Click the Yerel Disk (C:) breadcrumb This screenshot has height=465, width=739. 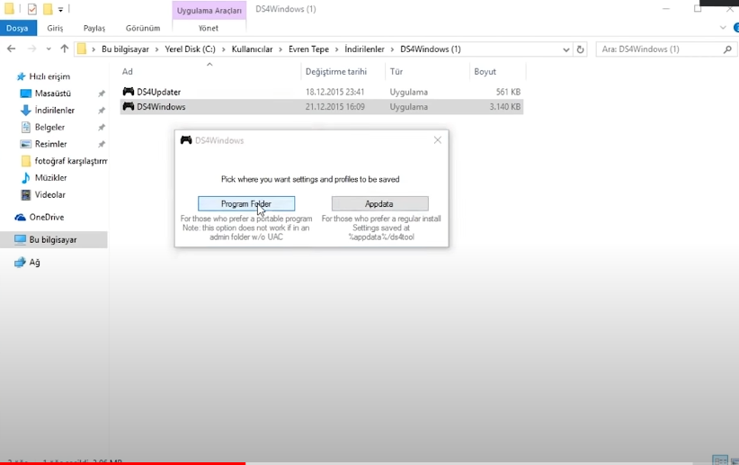point(190,49)
